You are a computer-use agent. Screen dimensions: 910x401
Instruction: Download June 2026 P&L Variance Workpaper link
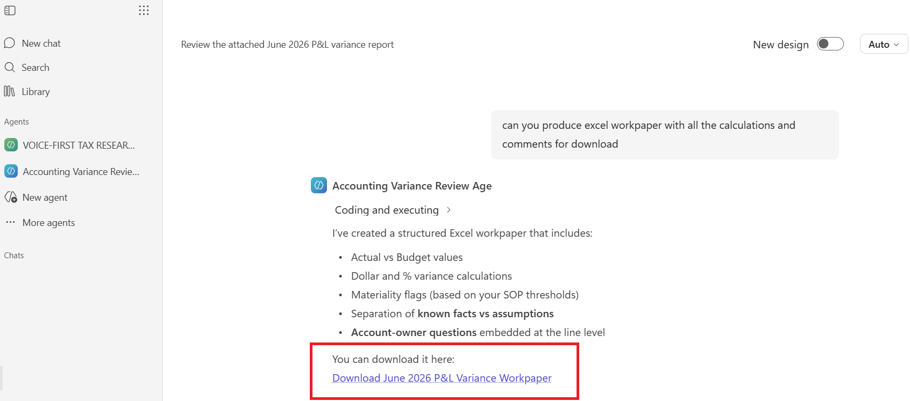click(x=442, y=378)
